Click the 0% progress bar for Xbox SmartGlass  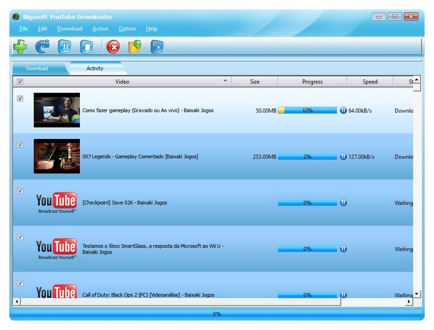click(308, 249)
